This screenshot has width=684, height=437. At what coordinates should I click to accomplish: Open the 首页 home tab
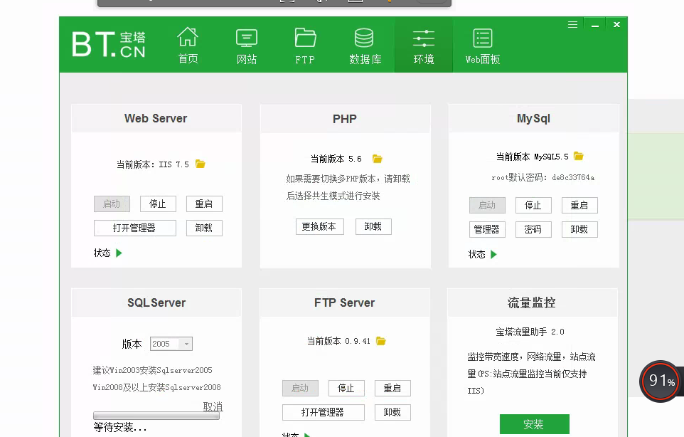[x=188, y=46]
